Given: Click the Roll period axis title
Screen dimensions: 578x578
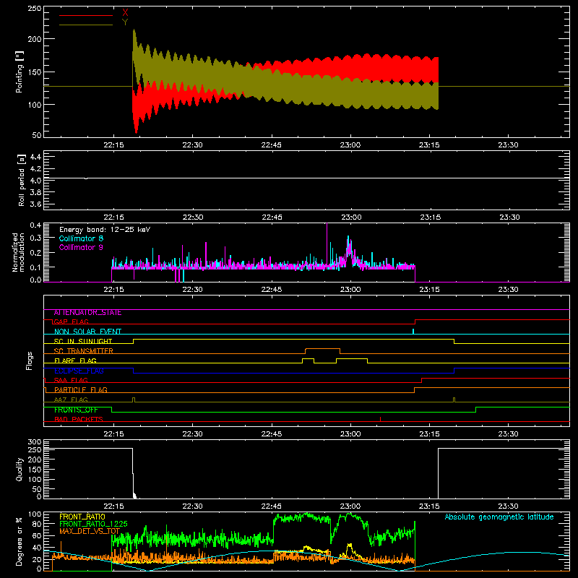Looking at the screenshot, I should pos(21,180).
